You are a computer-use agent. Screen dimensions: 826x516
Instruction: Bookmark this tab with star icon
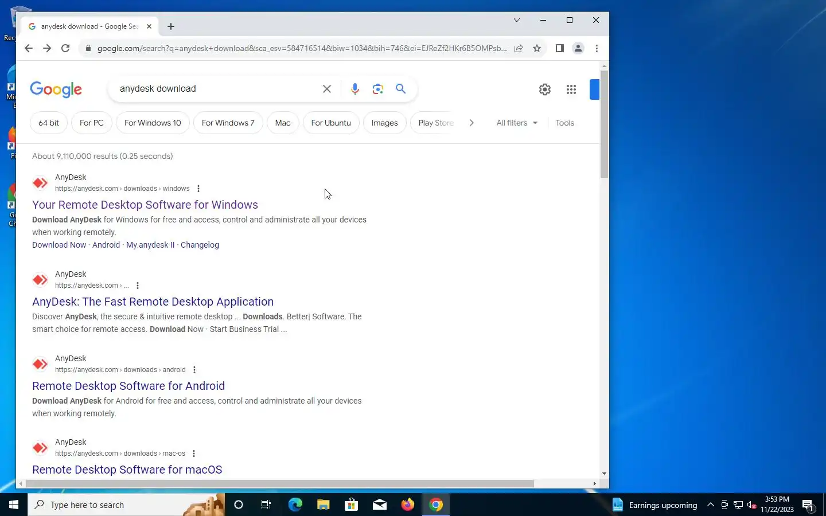pos(537,48)
